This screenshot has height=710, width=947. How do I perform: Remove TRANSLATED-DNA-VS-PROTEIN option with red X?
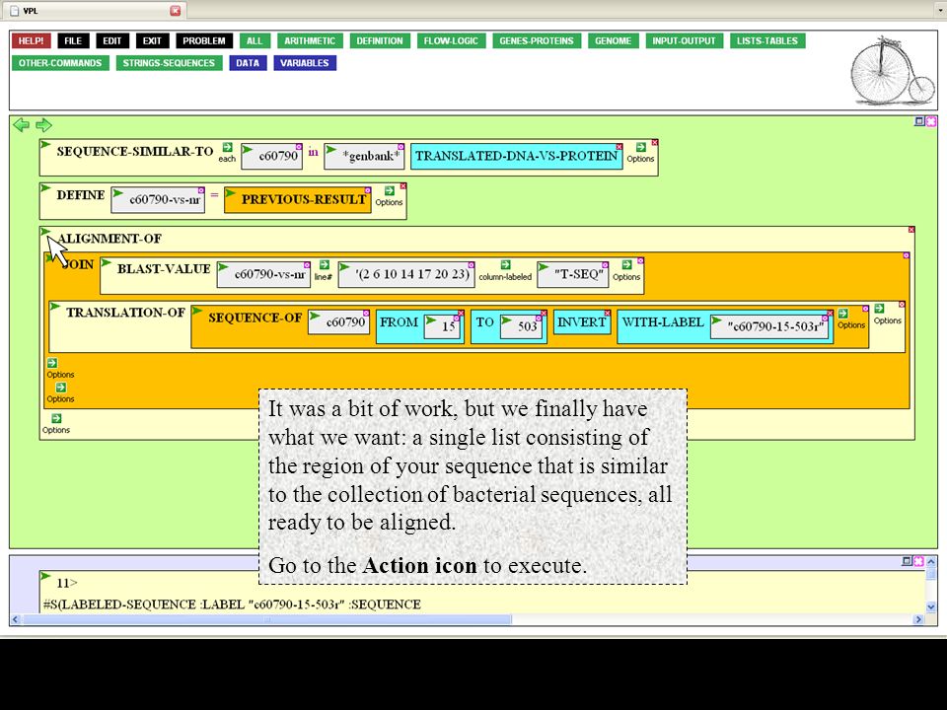pyautogui.click(x=619, y=147)
